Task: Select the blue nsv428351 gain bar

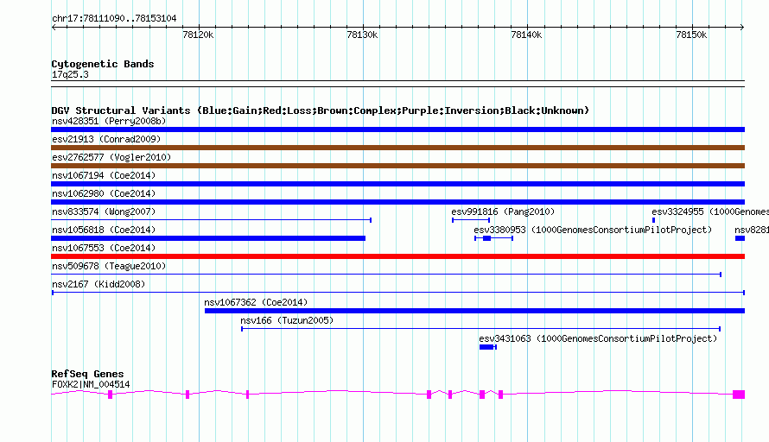Action: point(397,129)
